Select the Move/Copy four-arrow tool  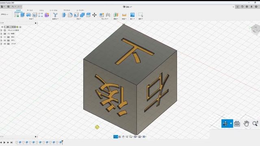pyautogui.click(x=94, y=15)
